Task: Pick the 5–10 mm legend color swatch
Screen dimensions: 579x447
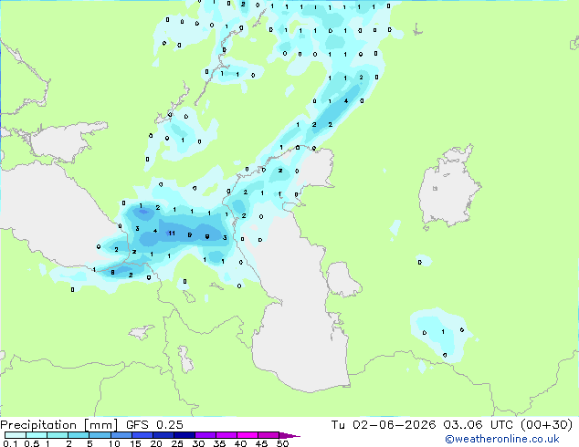Action: point(100,435)
